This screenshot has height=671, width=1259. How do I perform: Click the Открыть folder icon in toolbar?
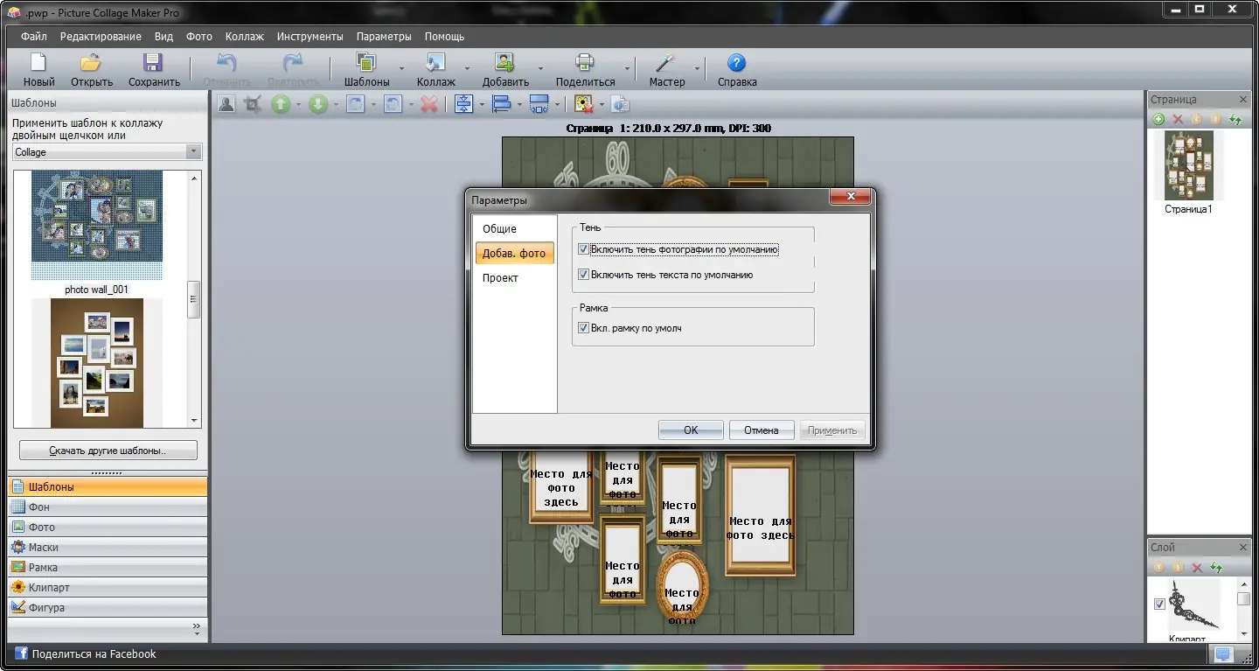point(91,63)
